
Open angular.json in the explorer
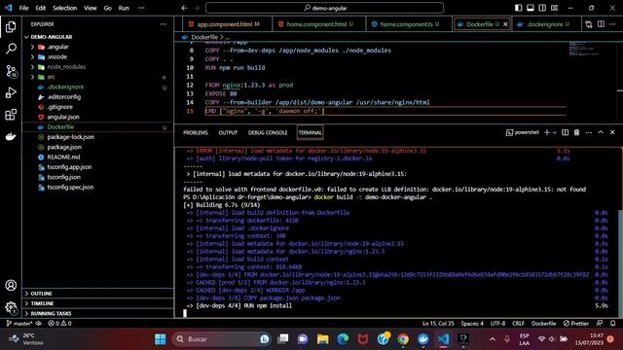[62, 117]
